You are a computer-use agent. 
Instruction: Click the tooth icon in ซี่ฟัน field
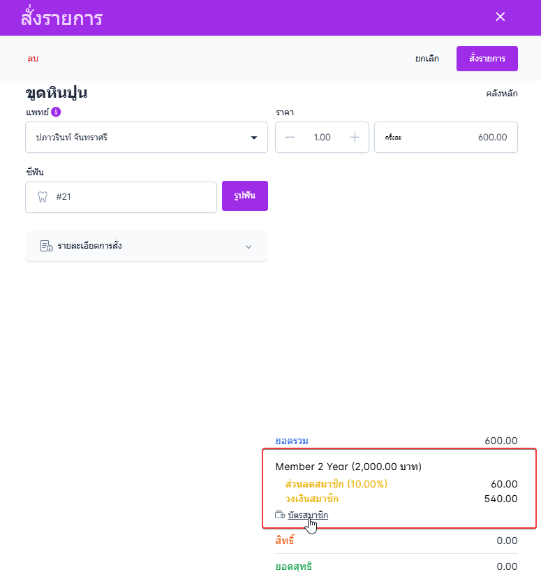point(42,197)
